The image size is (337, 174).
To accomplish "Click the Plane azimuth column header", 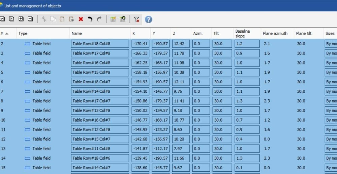I will click(275, 34).
